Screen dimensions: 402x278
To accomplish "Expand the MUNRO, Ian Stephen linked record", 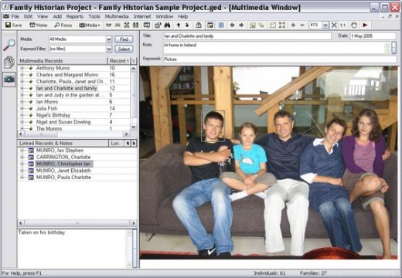I will click(22, 151).
